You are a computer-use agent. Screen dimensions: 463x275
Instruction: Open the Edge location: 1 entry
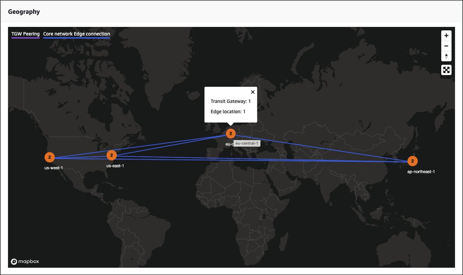pyautogui.click(x=228, y=111)
